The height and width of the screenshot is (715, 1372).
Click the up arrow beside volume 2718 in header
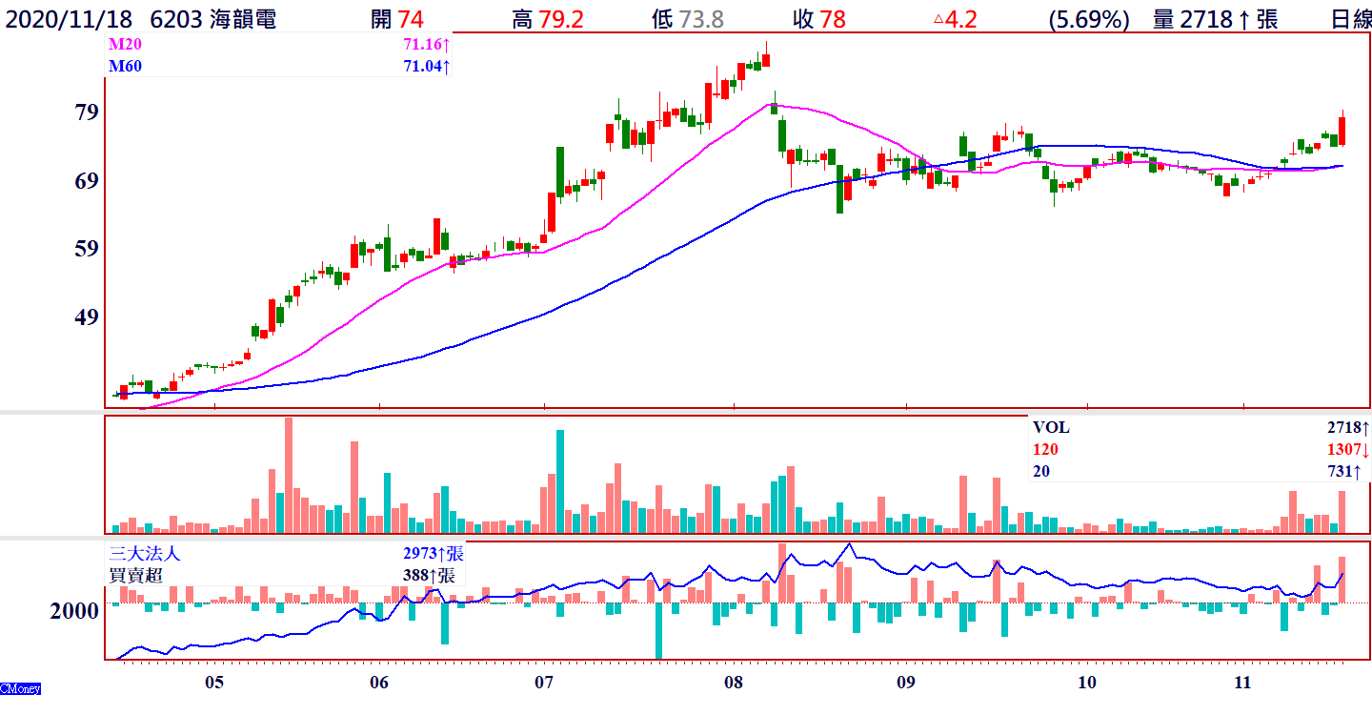coord(1242,19)
